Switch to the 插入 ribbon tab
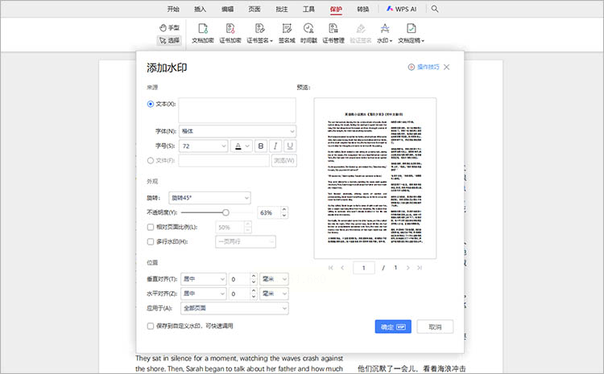The width and height of the screenshot is (604, 374). [x=200, y=9]
